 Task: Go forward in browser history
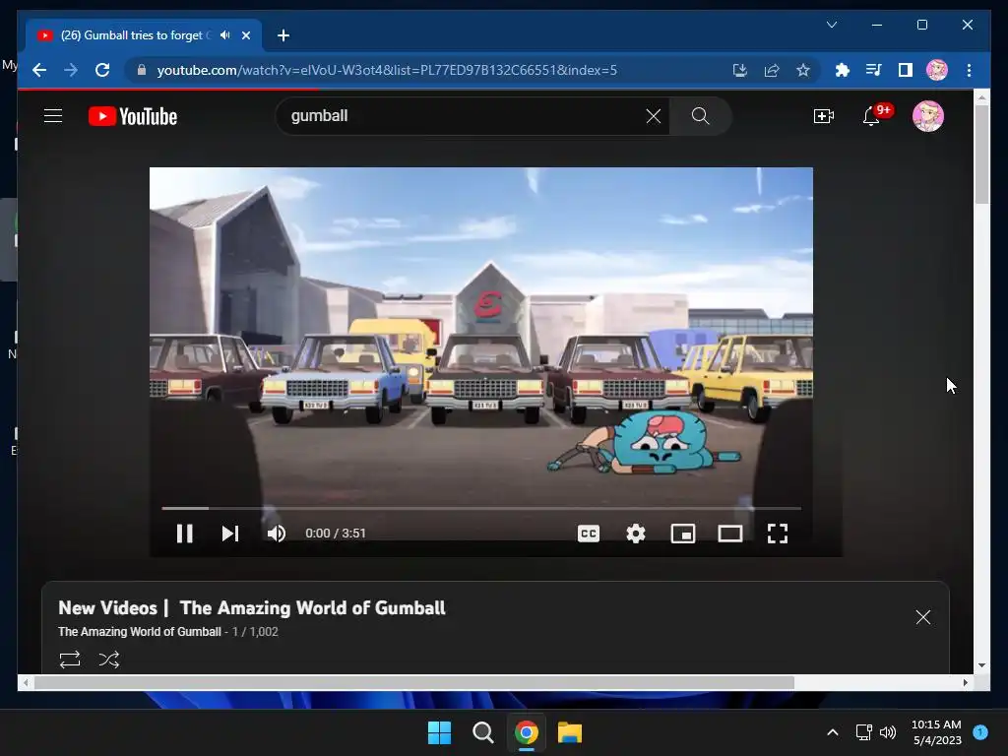click(71, 70)
